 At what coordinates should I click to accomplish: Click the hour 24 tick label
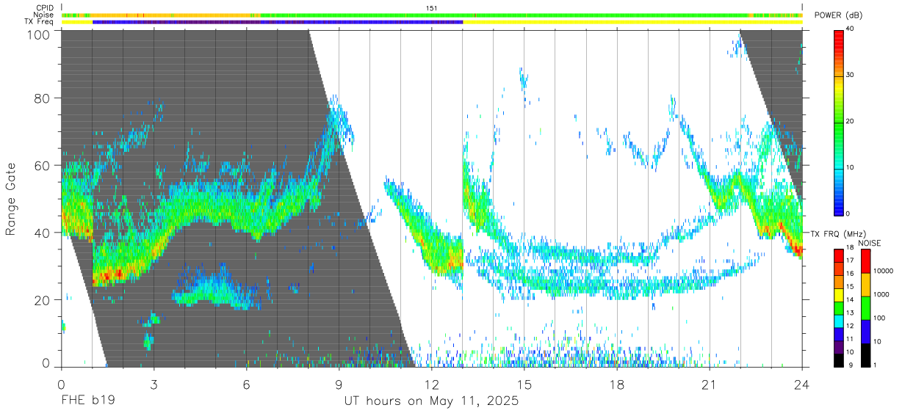coord(802,384)
